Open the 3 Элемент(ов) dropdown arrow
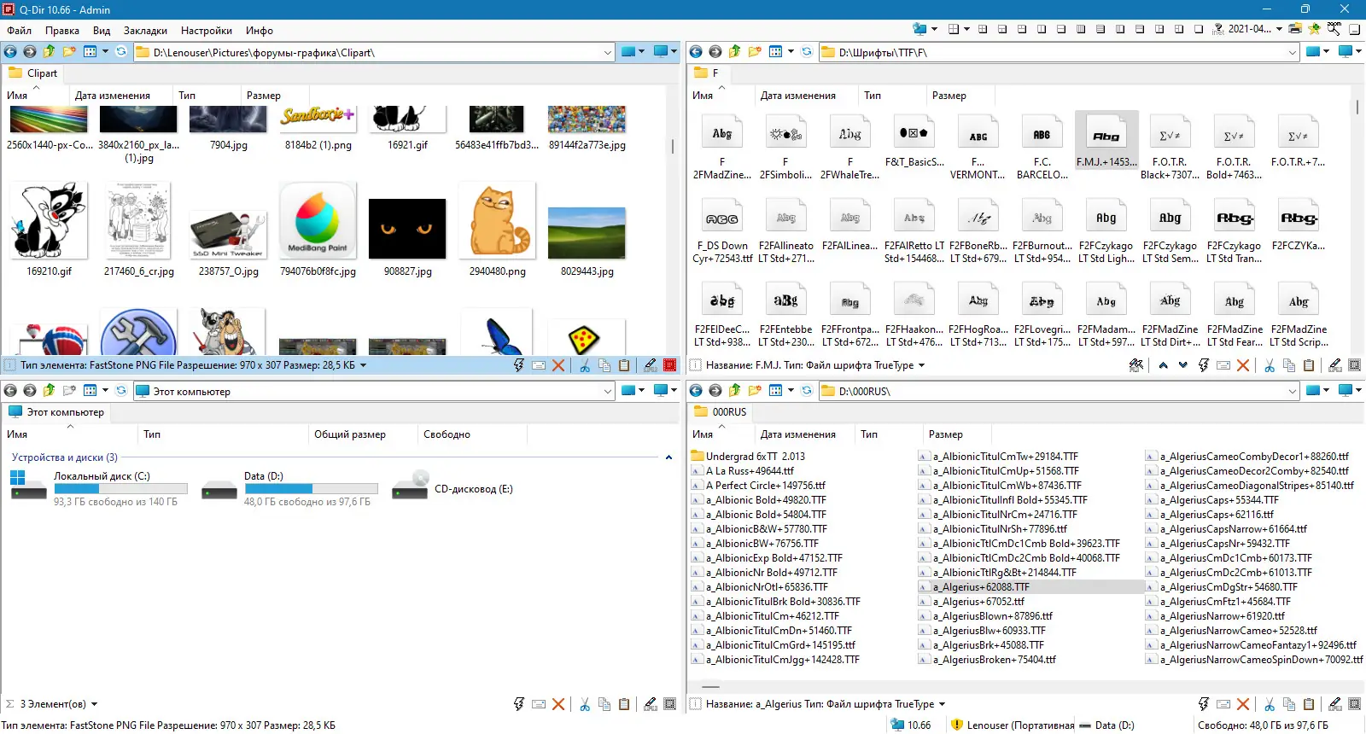Image resolution: width=1366 pixels, height=734 pixels. pyautogui.click(x=94, y=705)
